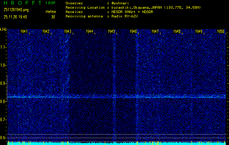Screen dimensions: 229x145
Task: Click the cyan intensity bar at bottom
Action: click(x=117, y=143)
